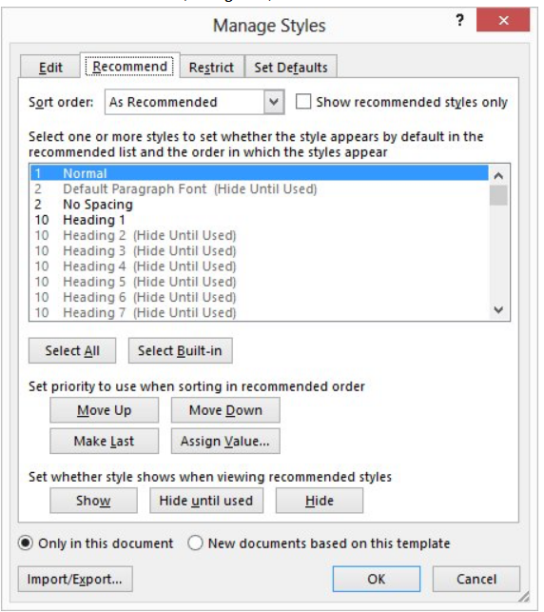Open the Restrict tab
The height and width of the screenshot is (612, 544).
212,68
